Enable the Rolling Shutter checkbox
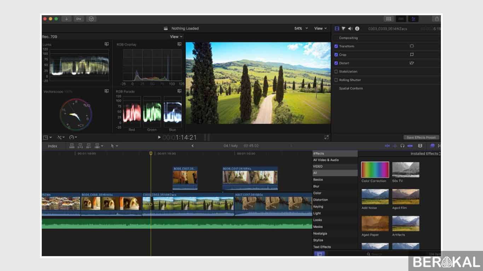 (336, 80)
